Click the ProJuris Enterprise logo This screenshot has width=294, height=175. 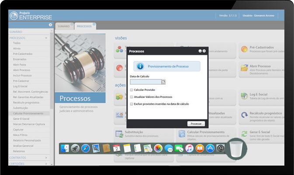[x=31, y=16]
